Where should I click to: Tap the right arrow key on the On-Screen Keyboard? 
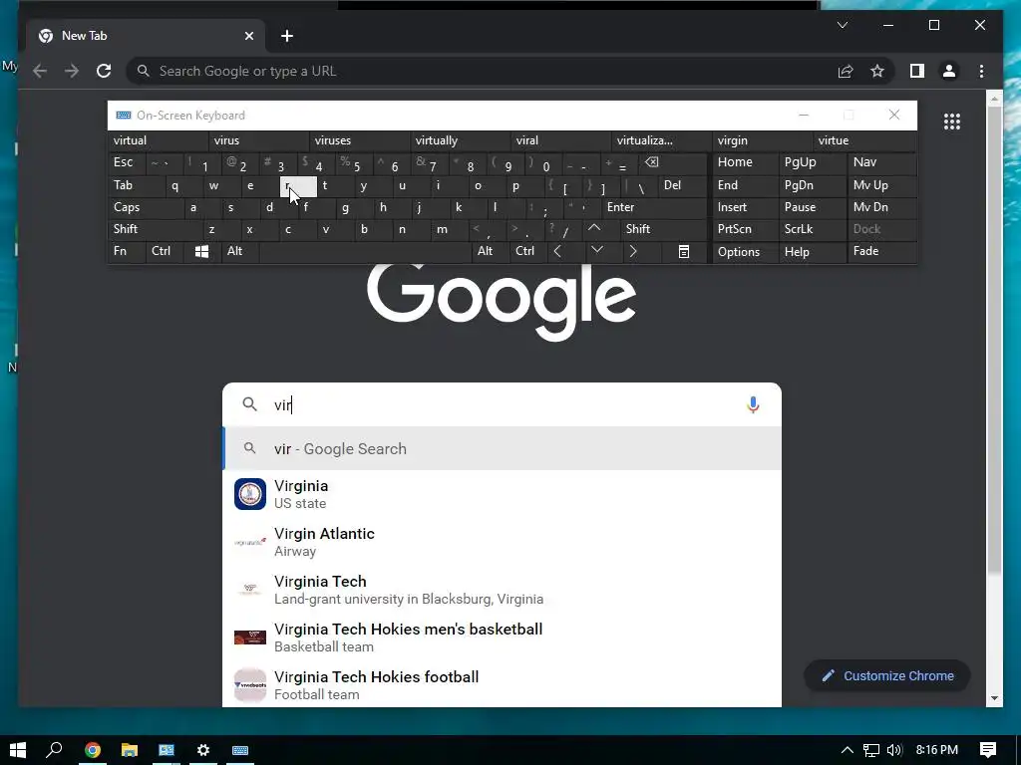pyautogui.click(x=633, y=252)
